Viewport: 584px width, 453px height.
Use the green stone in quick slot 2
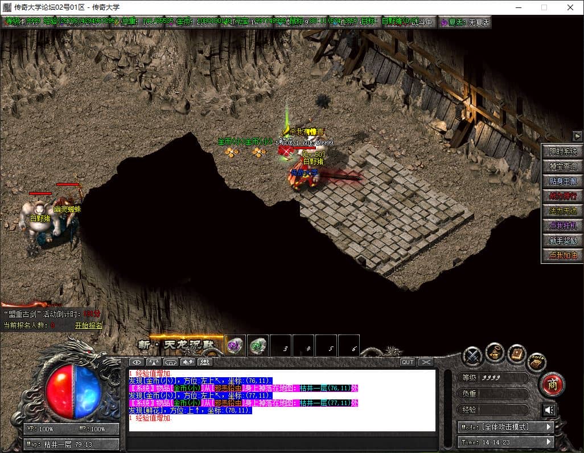pyautogui.click(x=257, y=346)
